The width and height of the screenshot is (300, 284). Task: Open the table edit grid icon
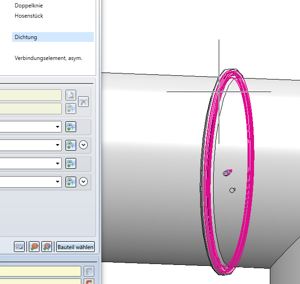pyautogui.click(x=19, y=247)
